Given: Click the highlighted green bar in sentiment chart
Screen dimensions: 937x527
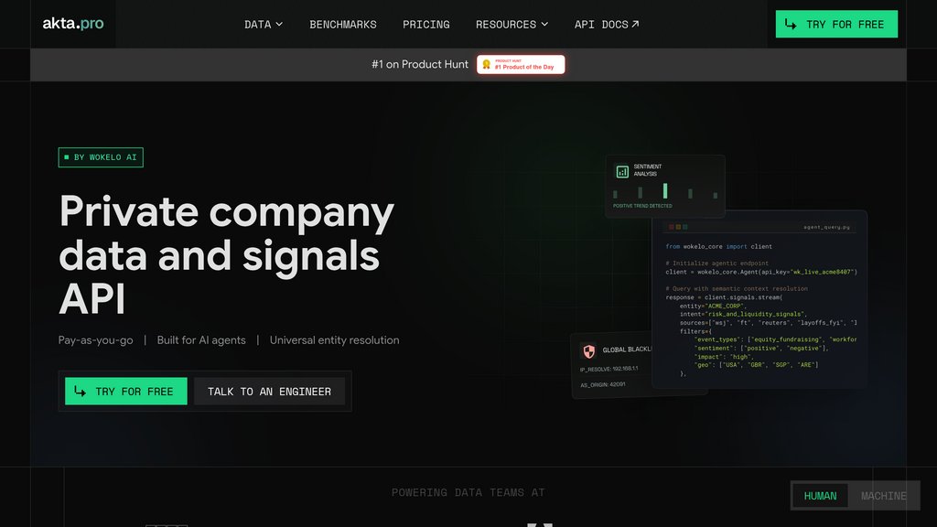Looking at the screenshot, I should (665, 190).
